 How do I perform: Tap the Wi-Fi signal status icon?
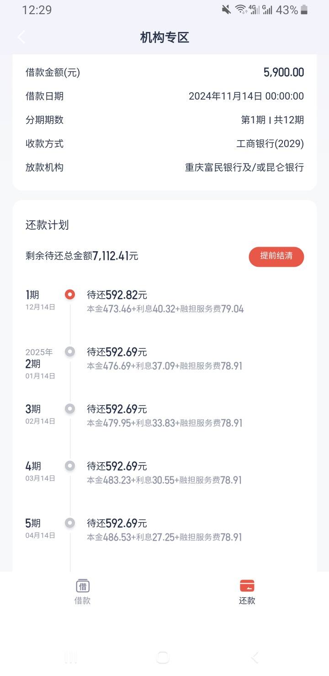click(x=240, y=10)
